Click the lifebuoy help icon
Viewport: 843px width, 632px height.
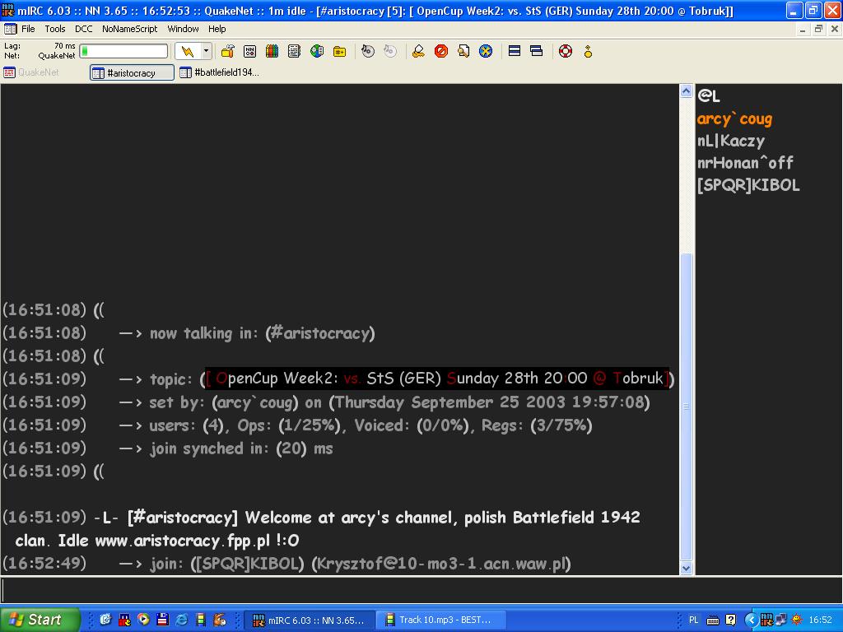pos(566,51)
